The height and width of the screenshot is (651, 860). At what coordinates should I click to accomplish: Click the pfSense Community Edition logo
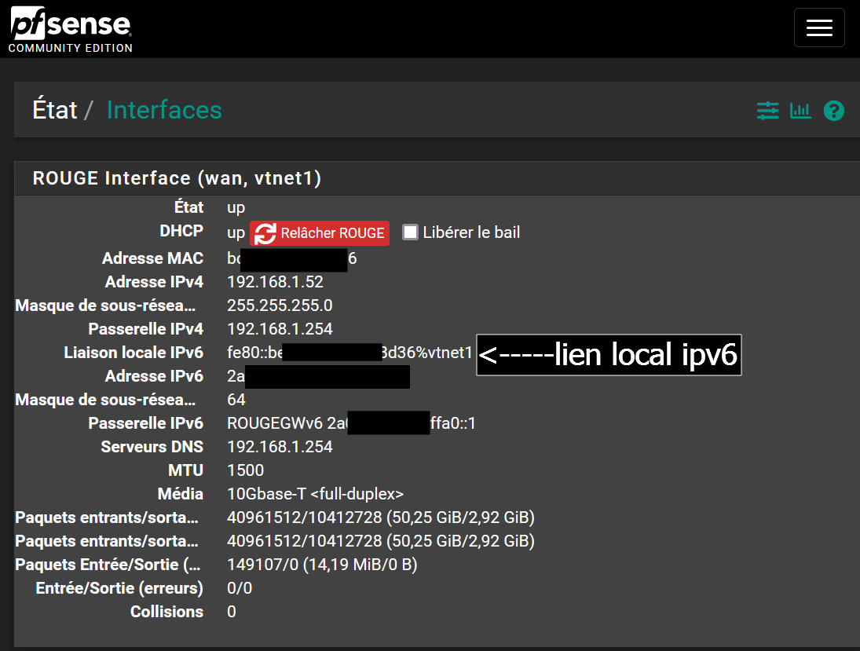pos(69,27)
